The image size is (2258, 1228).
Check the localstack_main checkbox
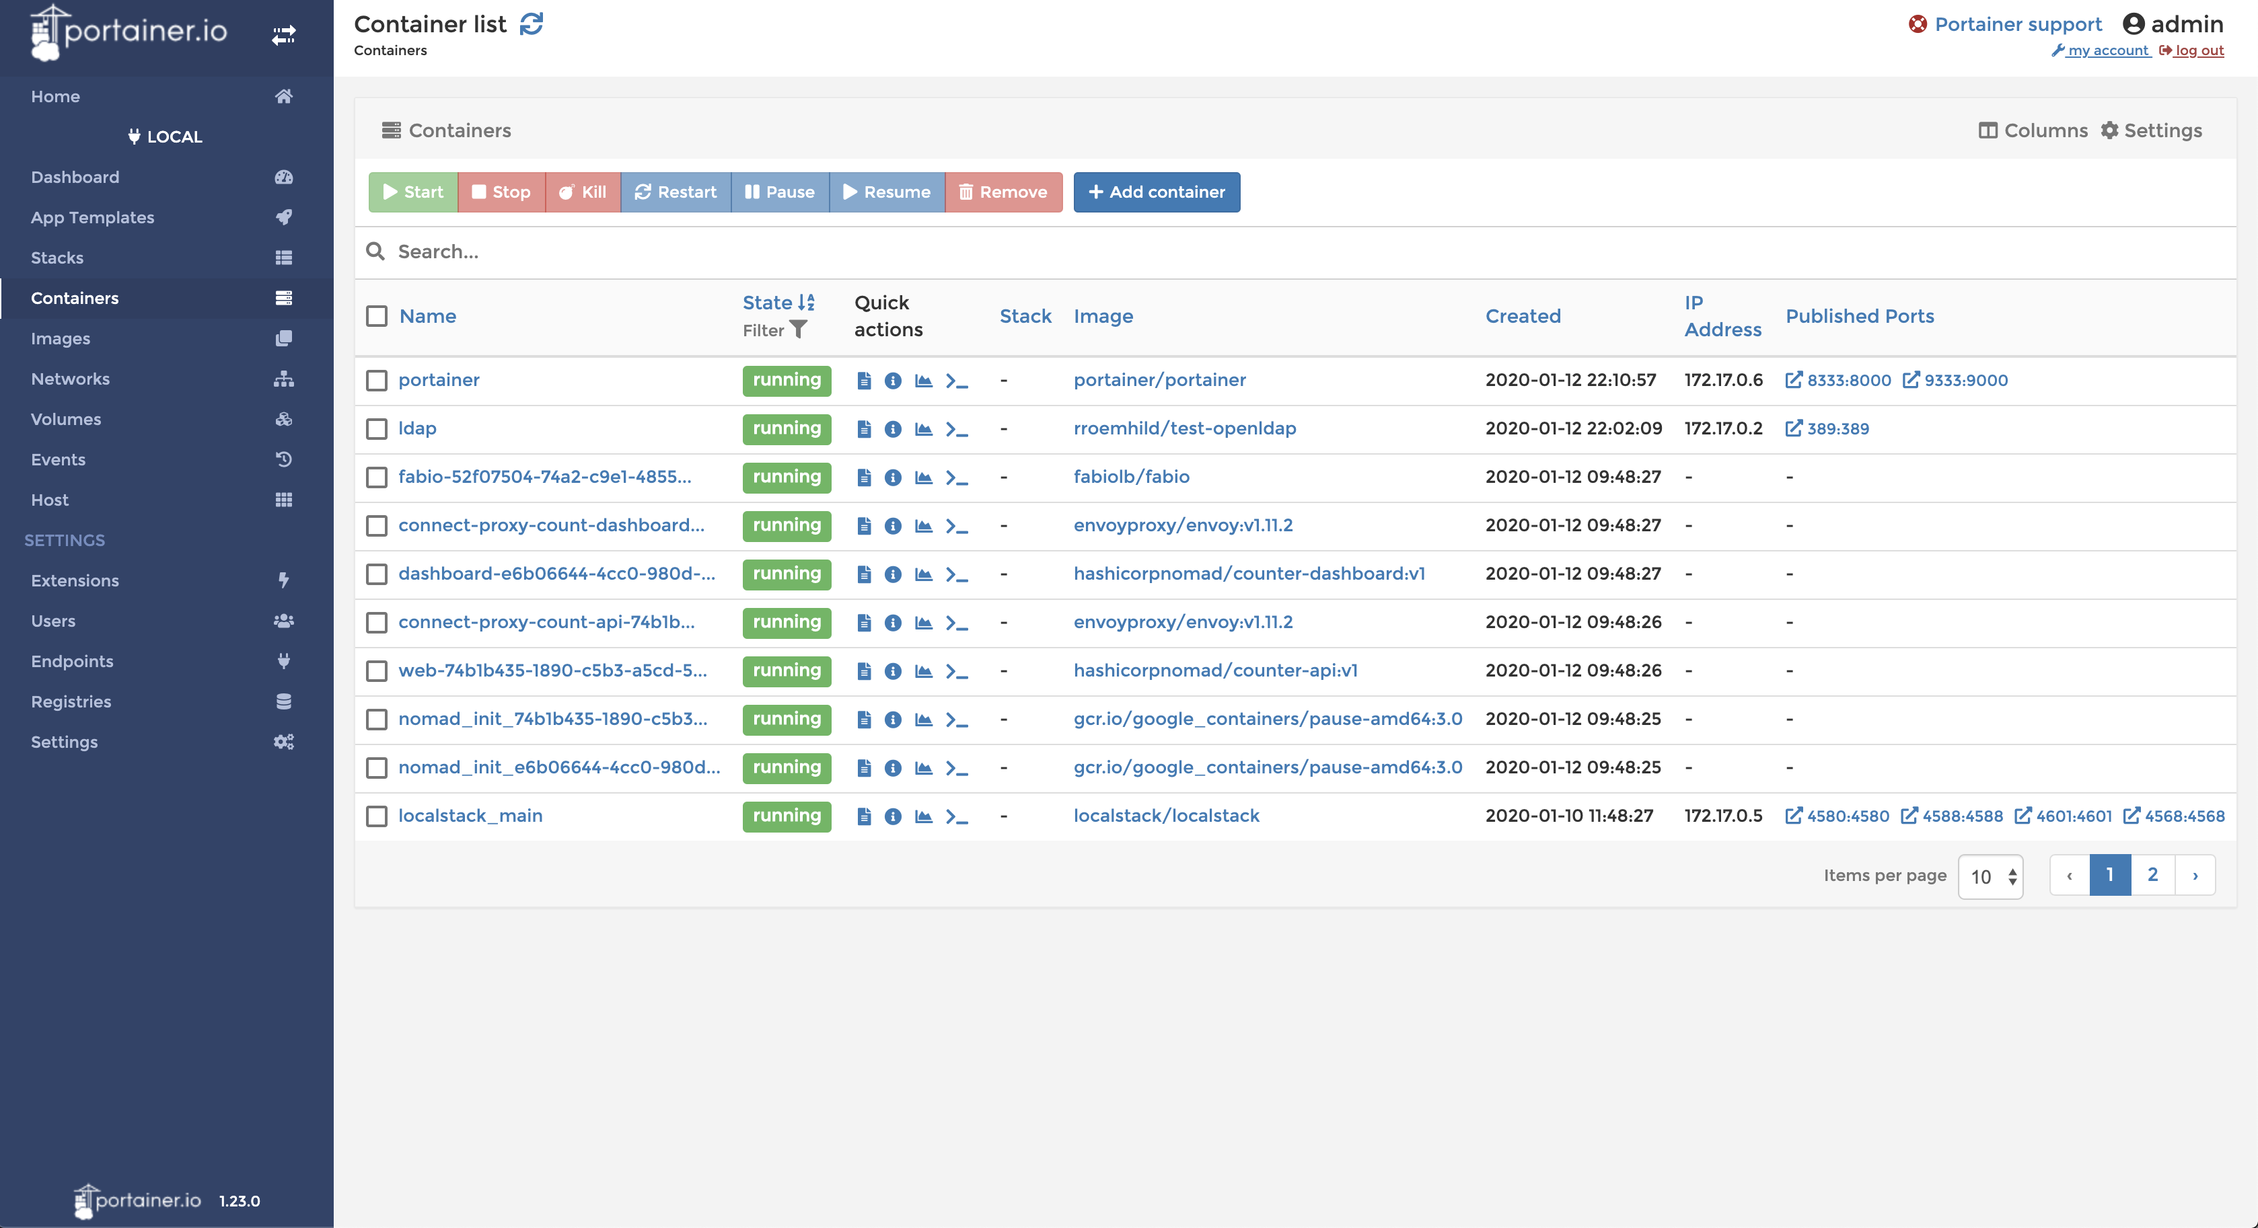376,816
